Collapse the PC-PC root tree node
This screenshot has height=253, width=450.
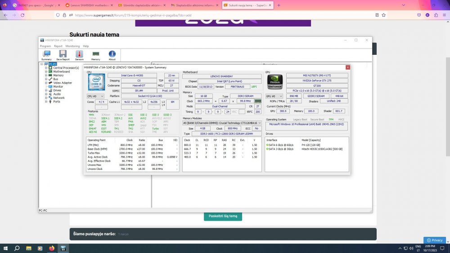[x=42, y=64]
